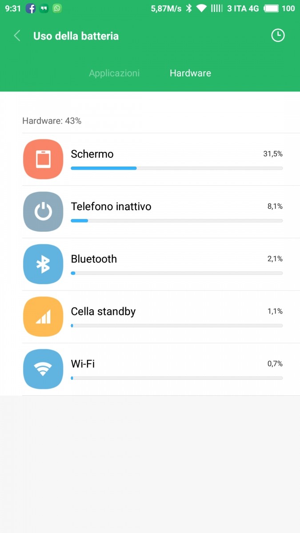This screenshot has width=300, height=533.
Task: Tap the Bluetooth usage icon
Action: [43, 264]
